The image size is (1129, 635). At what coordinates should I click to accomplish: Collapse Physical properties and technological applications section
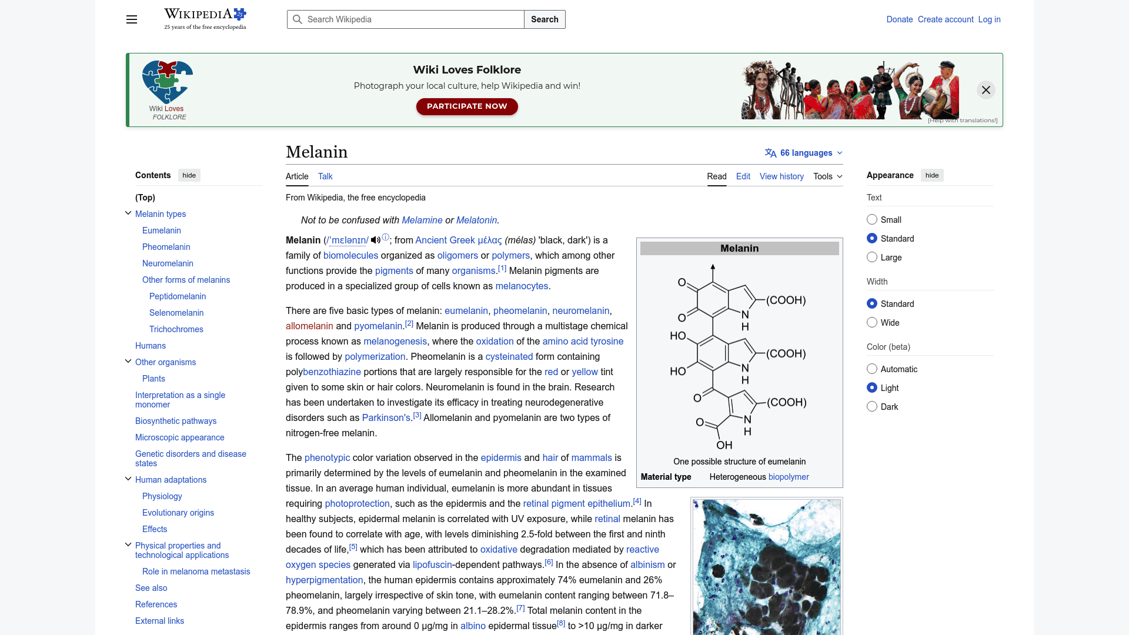pyautogui.click(x=128, y=545)
